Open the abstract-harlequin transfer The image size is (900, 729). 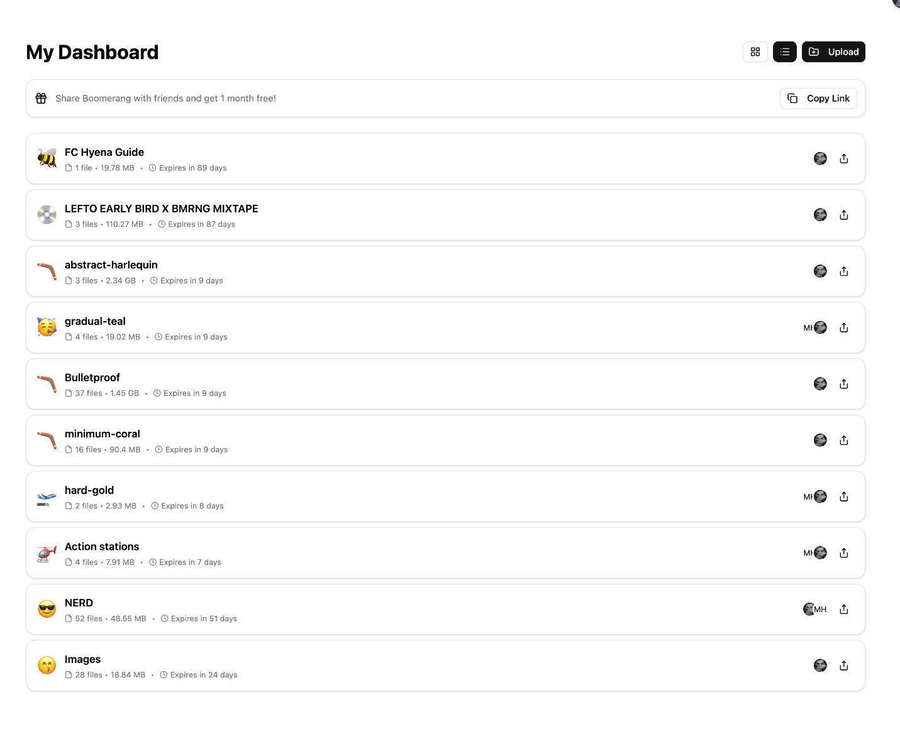(x=111, y=265)
